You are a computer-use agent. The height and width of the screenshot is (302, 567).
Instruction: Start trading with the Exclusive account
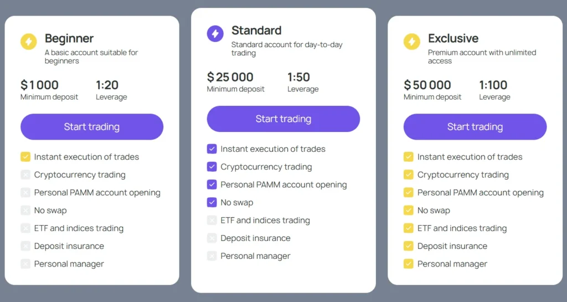[475, 127]
